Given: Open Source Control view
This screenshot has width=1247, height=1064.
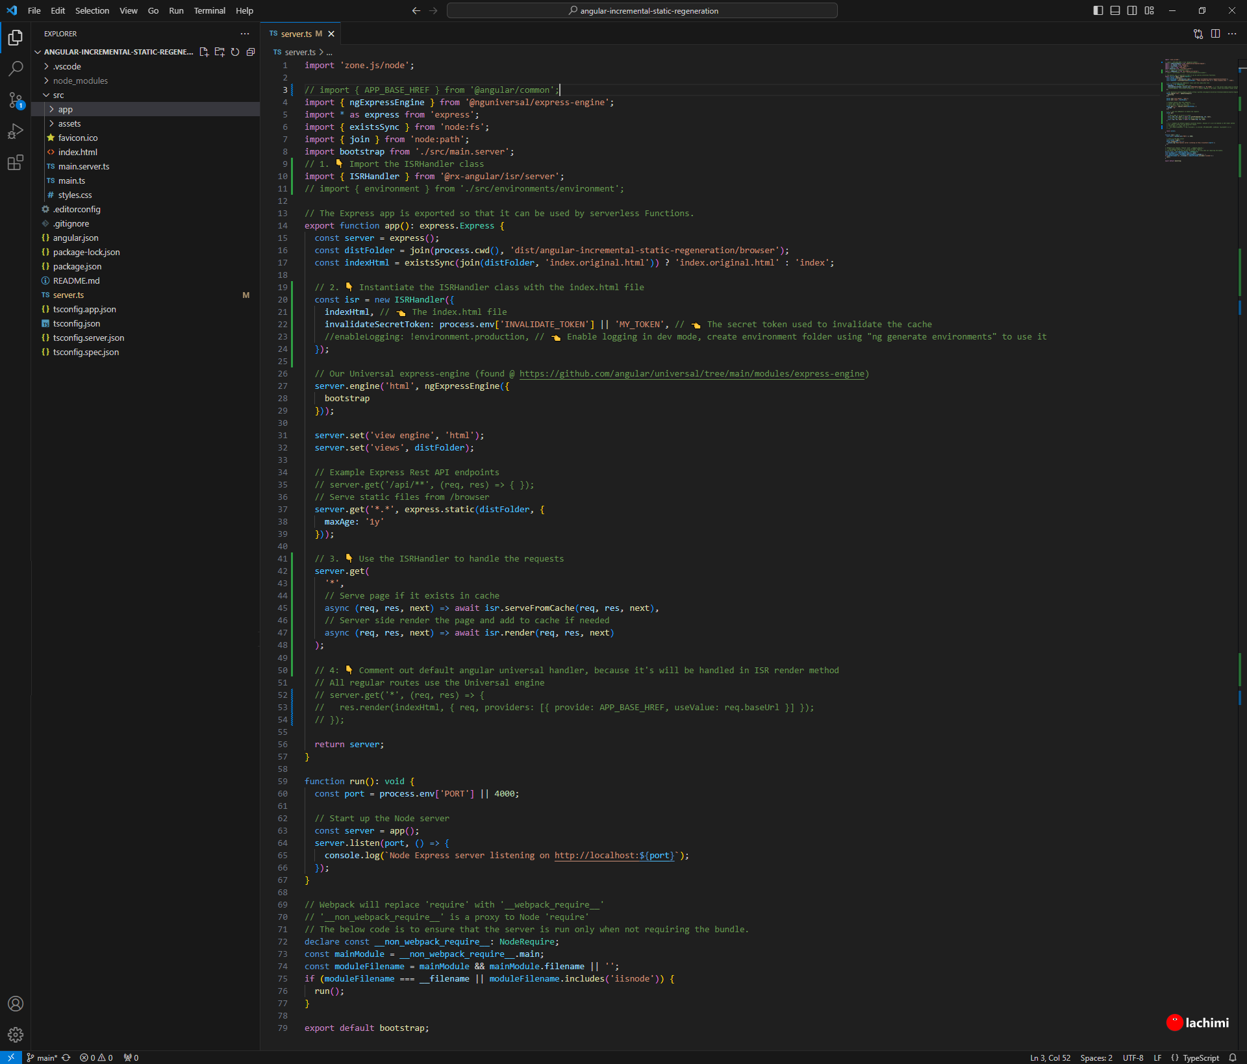Looking at the screenshot, I should [16, 100].
